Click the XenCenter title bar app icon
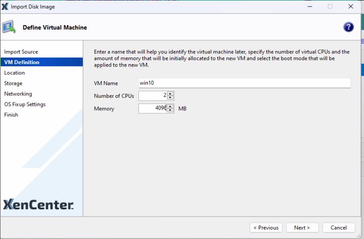 coord(5,7)
